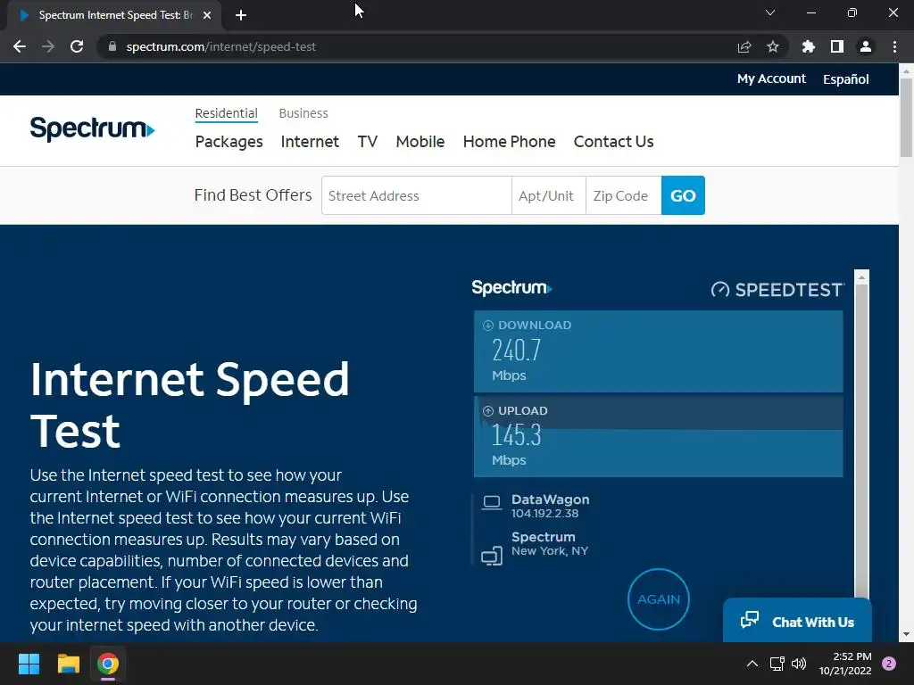Open a new tab with the plus icon
Image resolution: width=914 pixels, height=685 pixels.
point(241,15)
